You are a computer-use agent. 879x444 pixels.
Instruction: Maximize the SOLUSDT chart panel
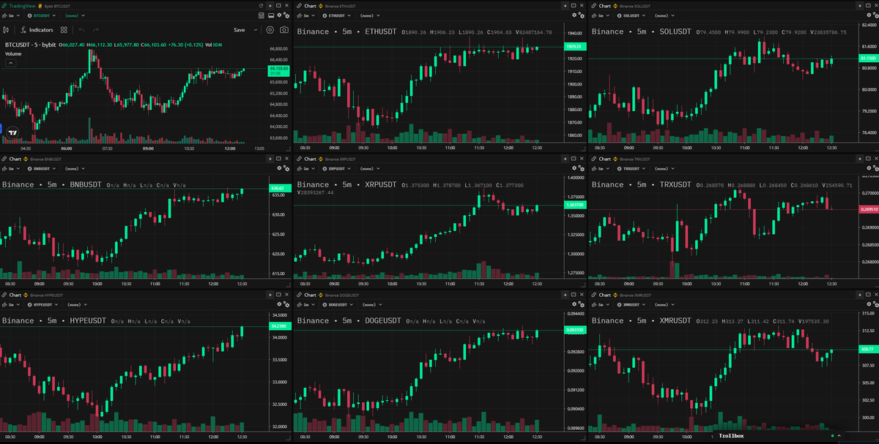coord(869,6)
